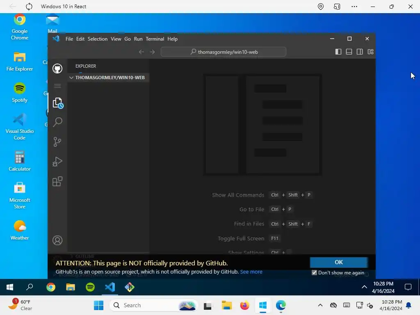Click the thomasgormley/win10-web command center box
420x315 pixels.
[224, 52]
